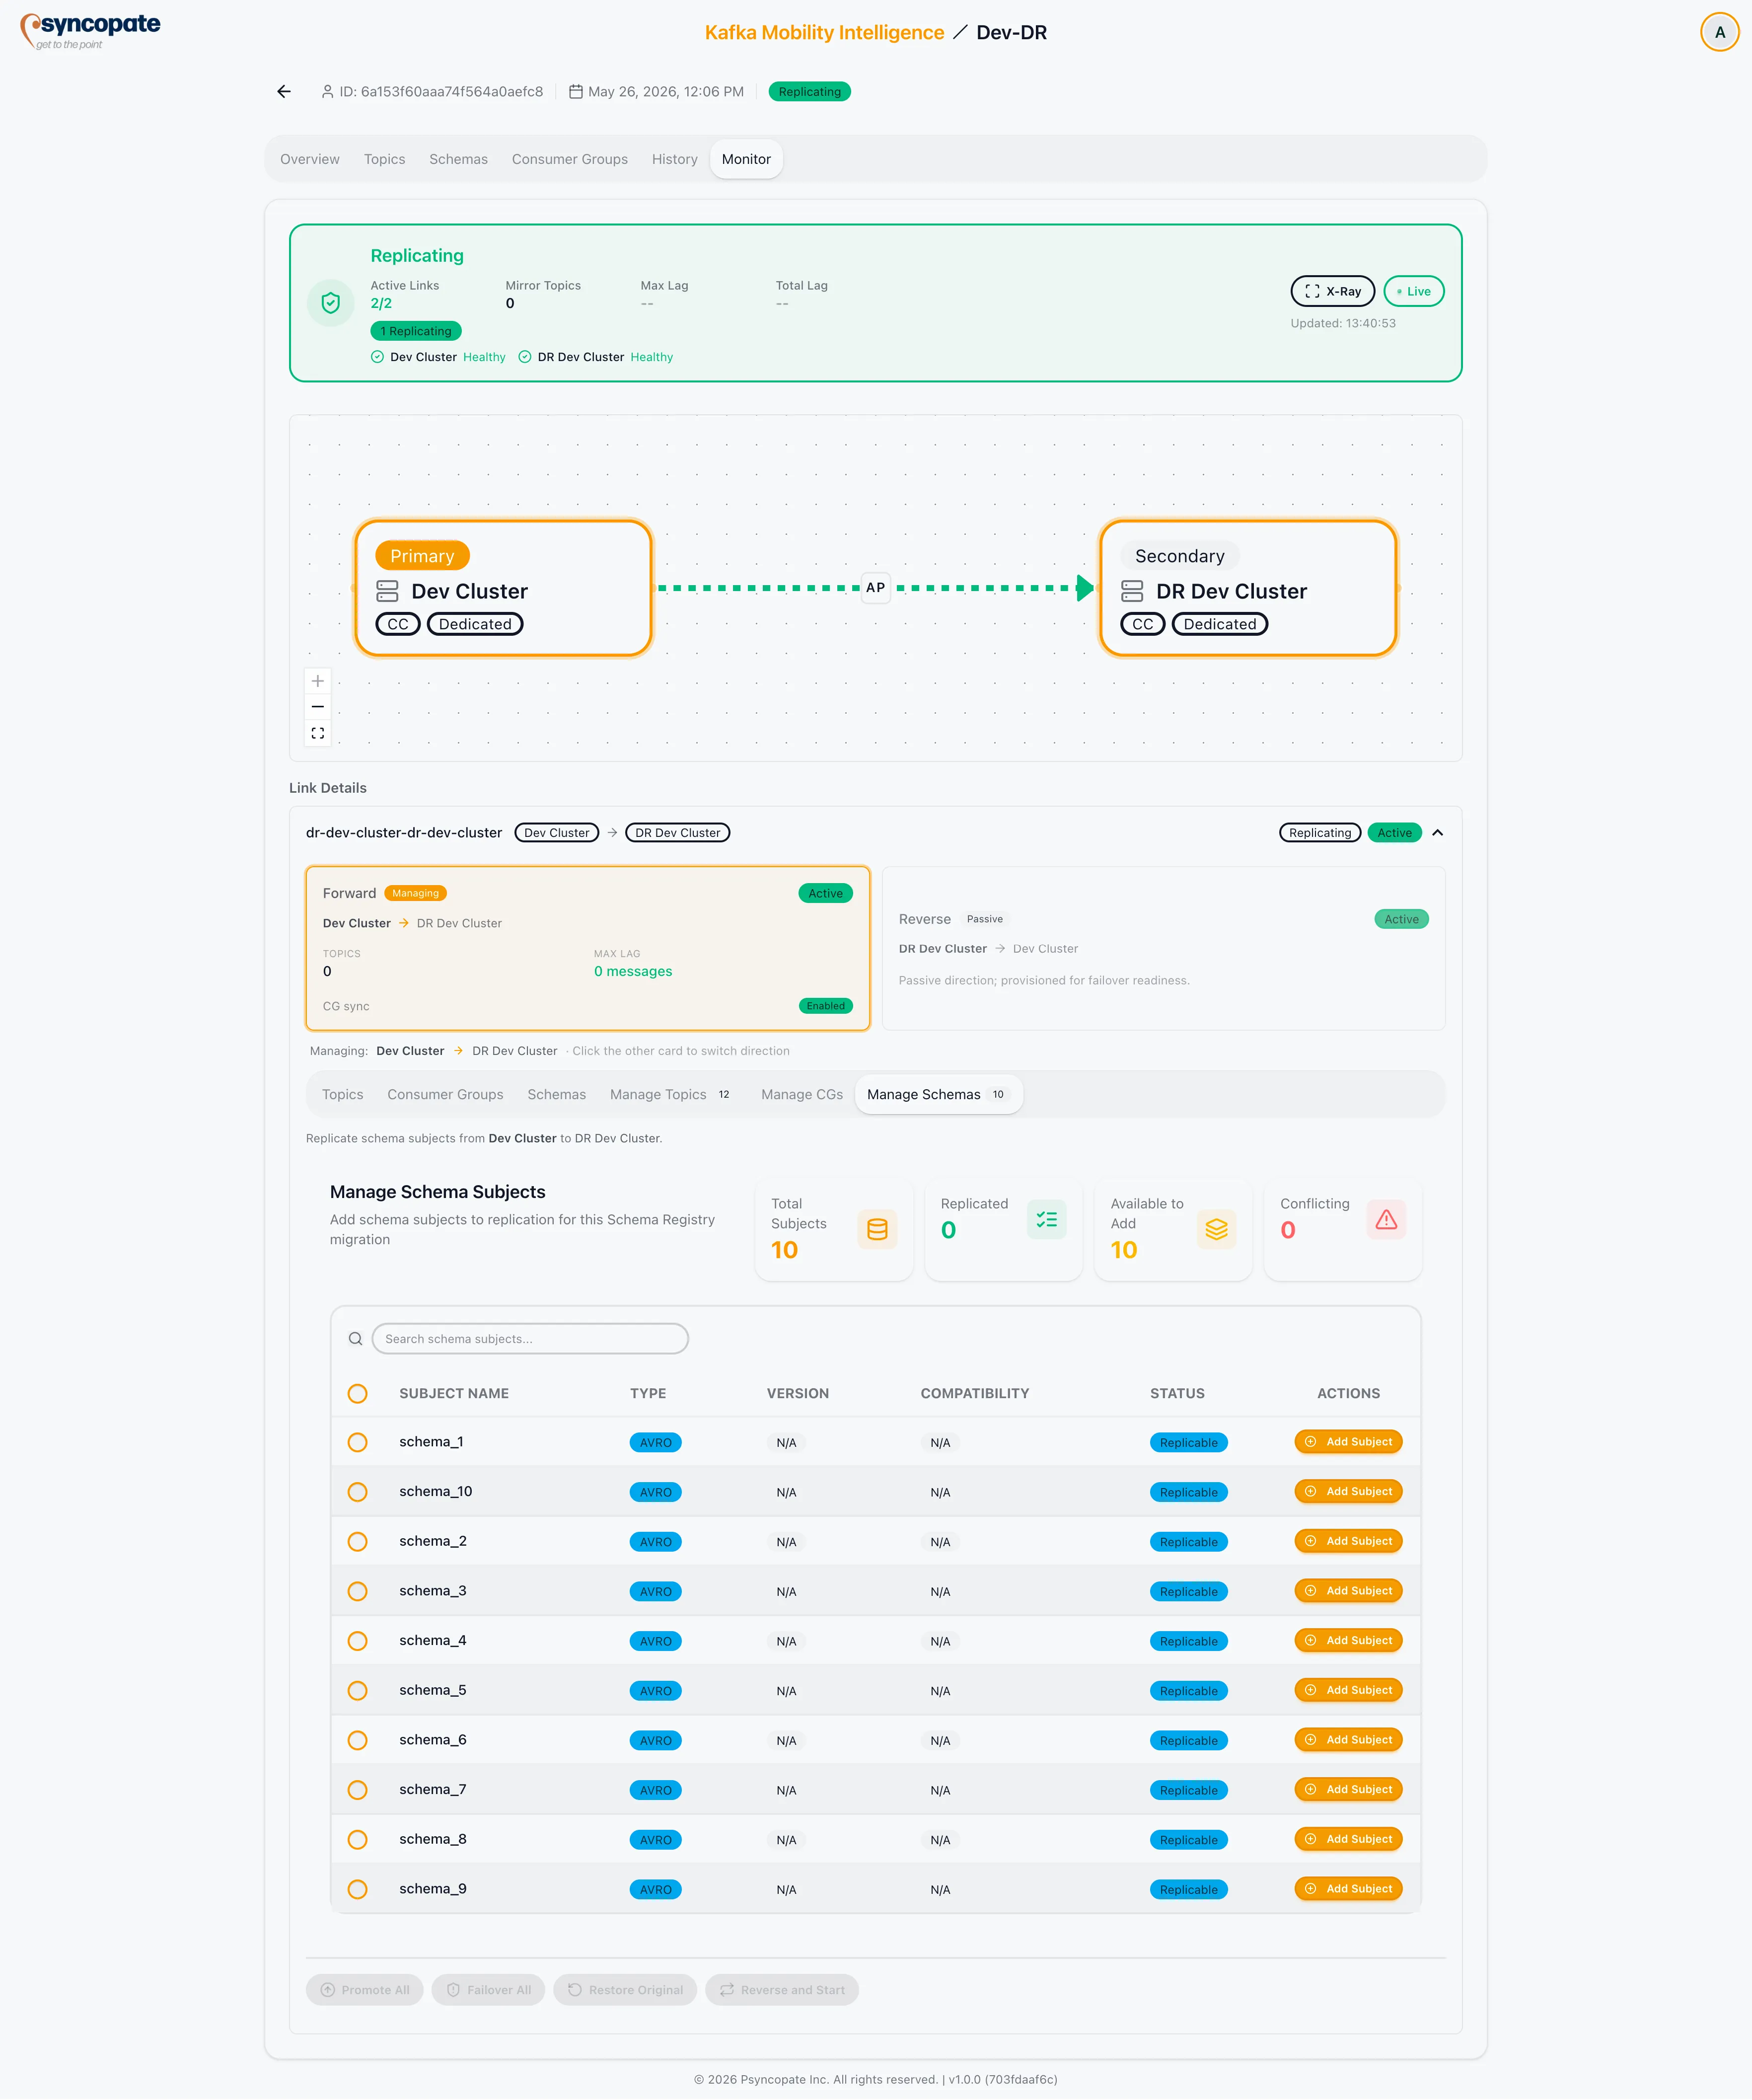Switch to the Reverse direction card
1752x2100 pixels.
click(x=1163, y=948)
